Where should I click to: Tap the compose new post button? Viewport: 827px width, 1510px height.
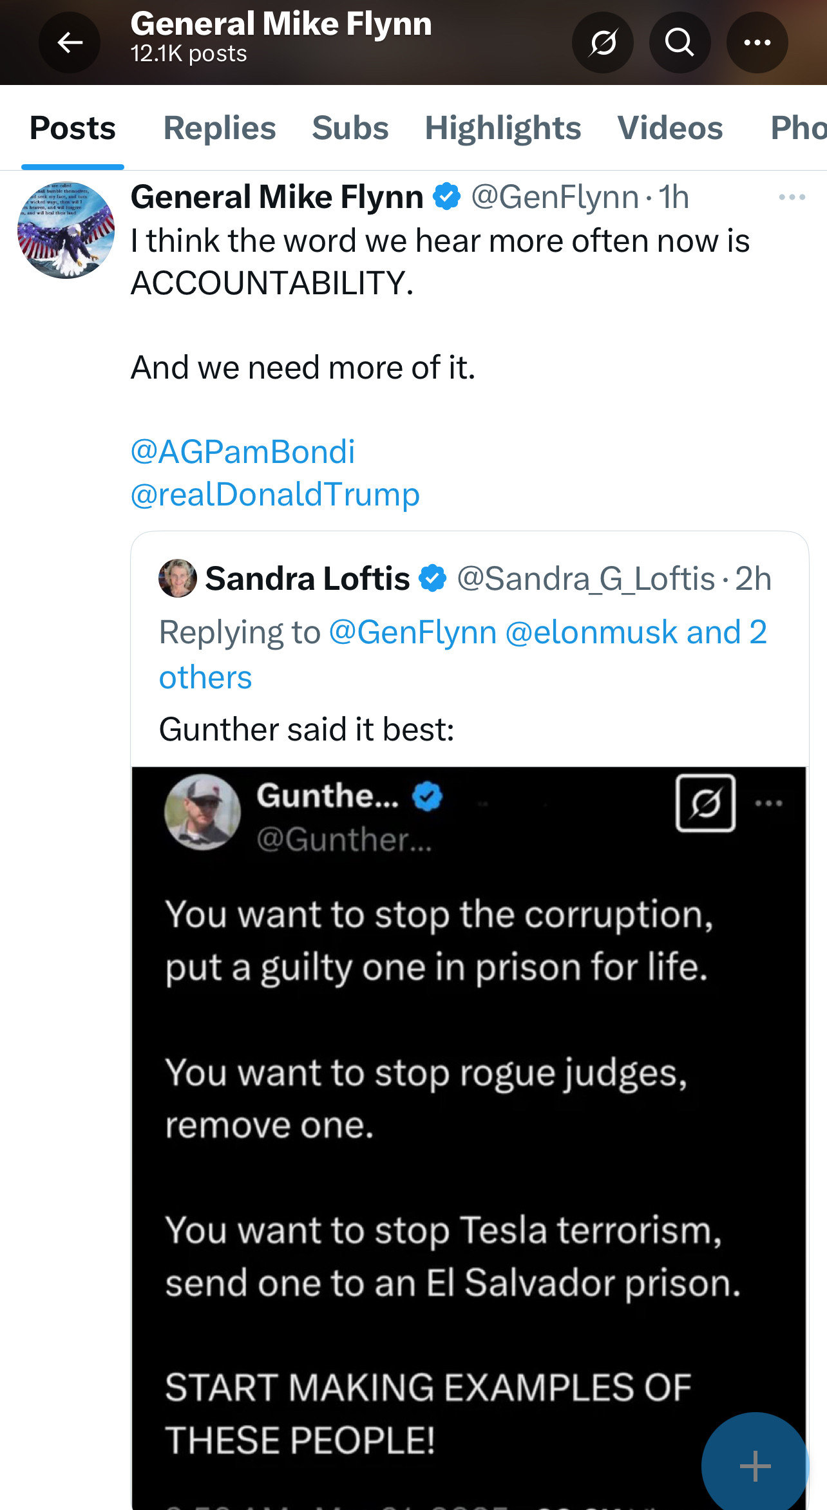click(x=754, y=1466)
